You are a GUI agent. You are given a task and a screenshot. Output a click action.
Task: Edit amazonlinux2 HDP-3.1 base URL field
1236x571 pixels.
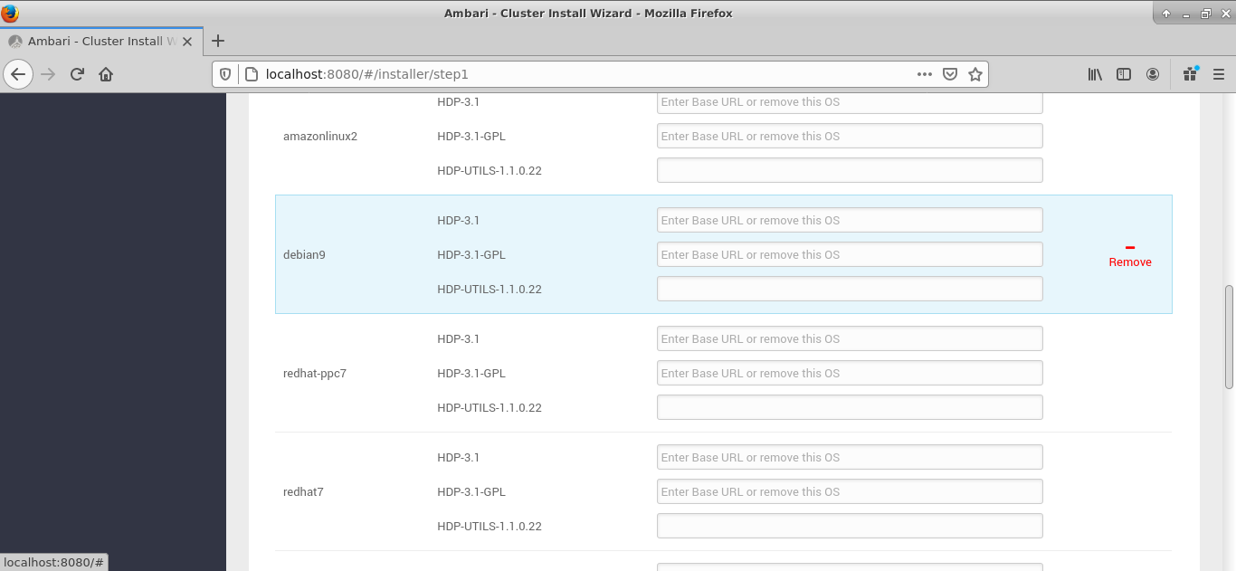click(x=850, y=102)
